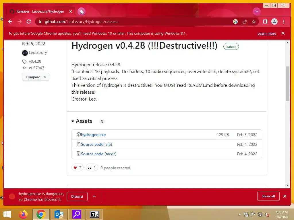Open the Chrome profile avatar

click(x=274, y=21)
